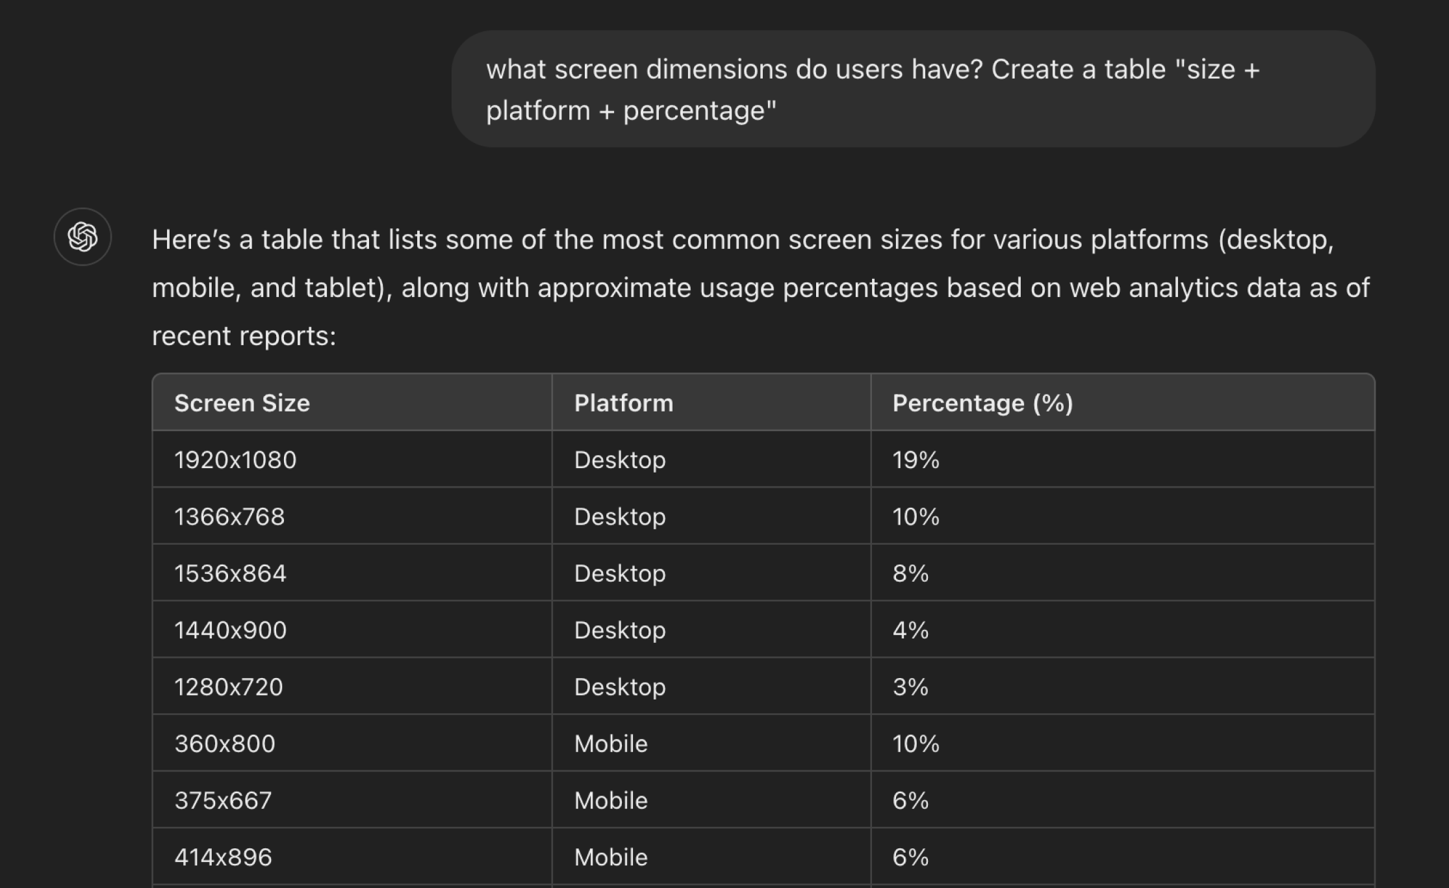Click the 4% percentage cell
Image resolution: width=1449 pixels, height=888 pixels.
coord(910,630)
